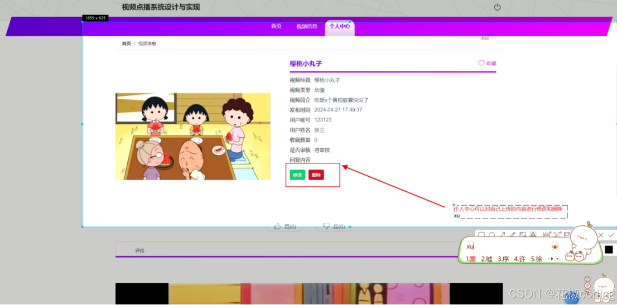Click the 回复内容 field label
Viewport: 617px width, 305px height.
coord(300,160)
